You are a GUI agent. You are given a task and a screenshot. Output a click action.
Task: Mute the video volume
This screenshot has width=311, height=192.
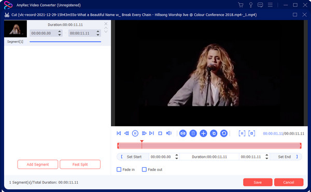point(169,133)
